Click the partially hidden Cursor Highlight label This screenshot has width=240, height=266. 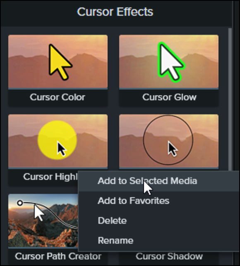50,177
